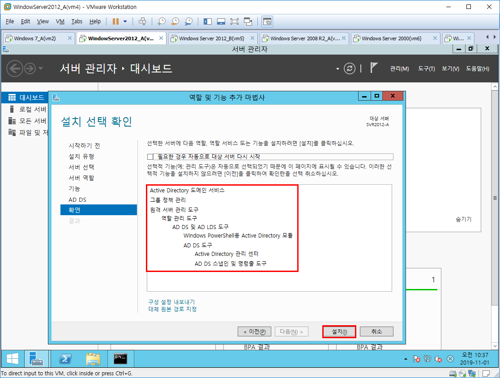Enter full screen mode icon
The width and height of the screenshot is (500, 378).
(x=235, y=21)
